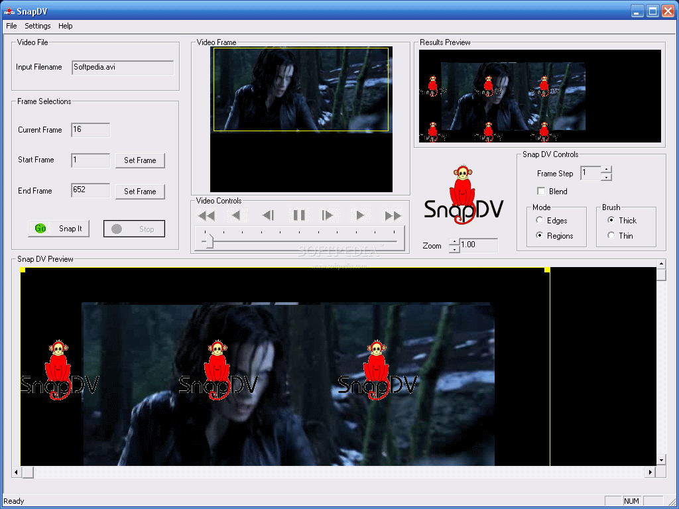679x509 pixels.
Task: Increase the Frame Step value
Action: (606, 170)
